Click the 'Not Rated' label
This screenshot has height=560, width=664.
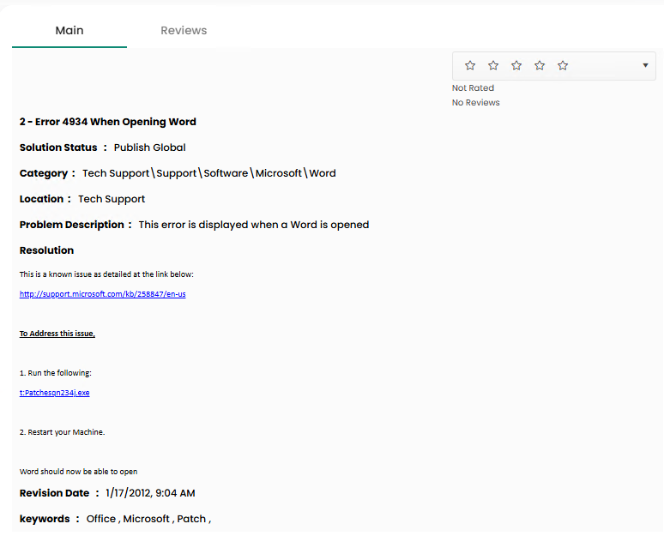pyautogui.click(x=473, y=88)
